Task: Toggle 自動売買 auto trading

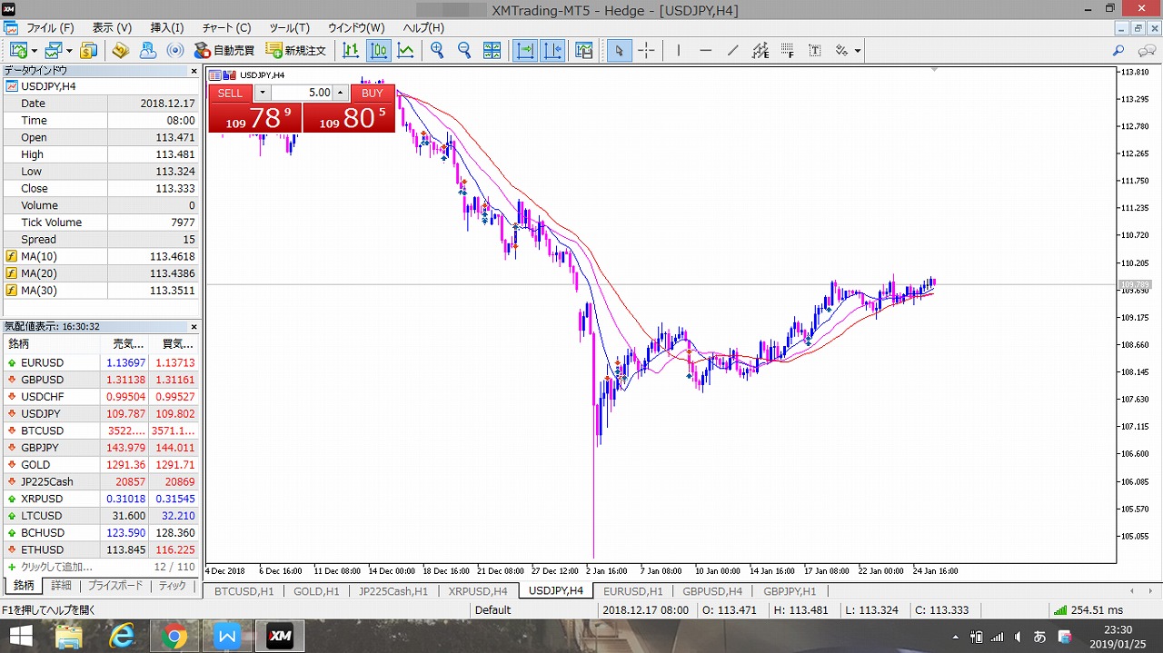Action: [222, 51]
